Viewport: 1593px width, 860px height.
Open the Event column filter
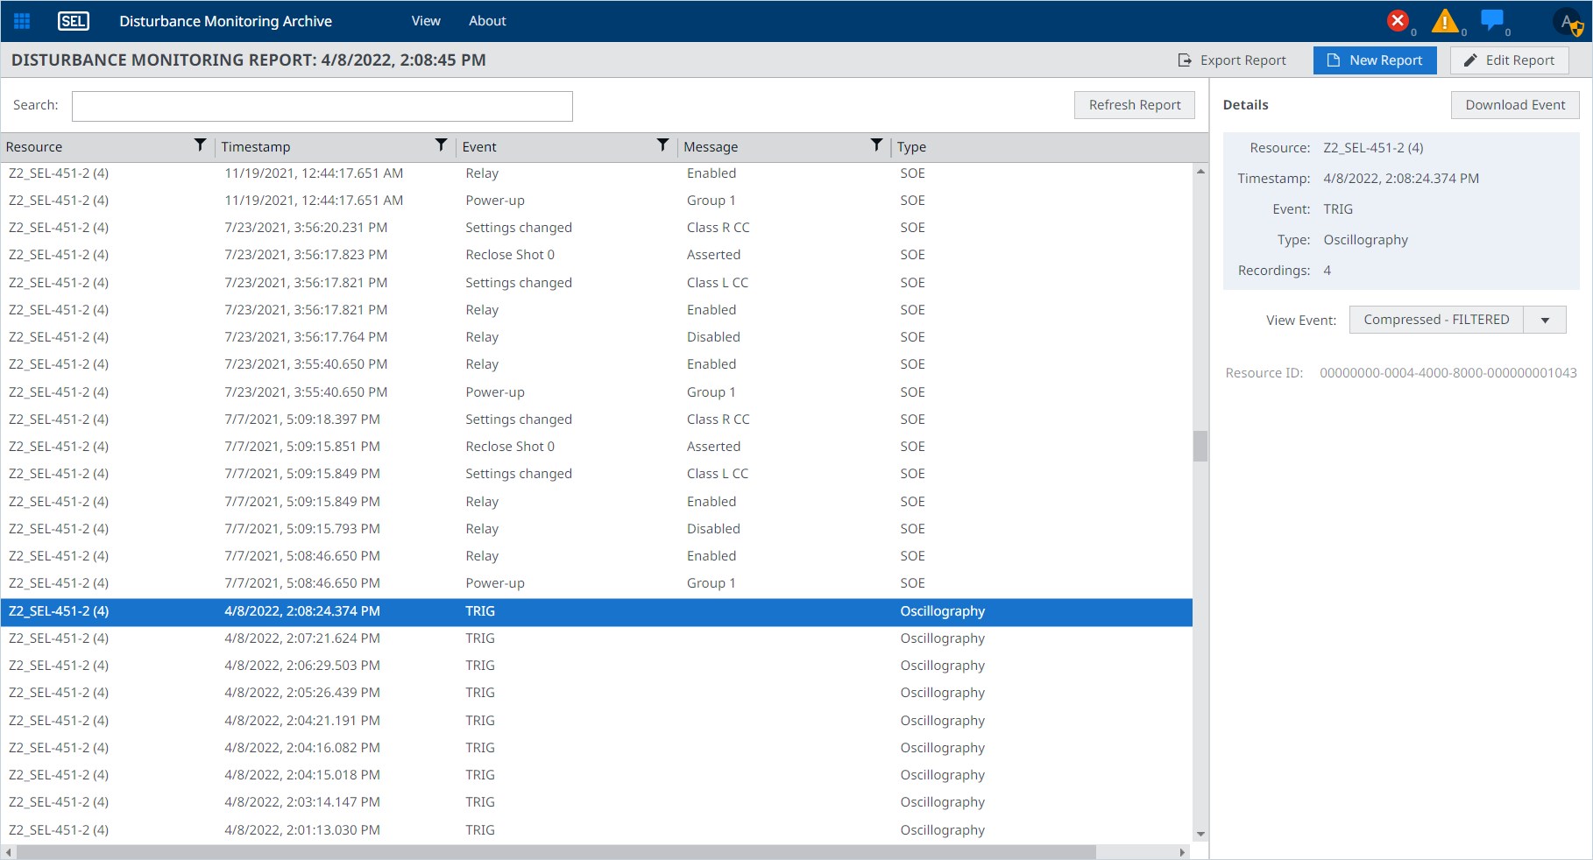[662, 145]
